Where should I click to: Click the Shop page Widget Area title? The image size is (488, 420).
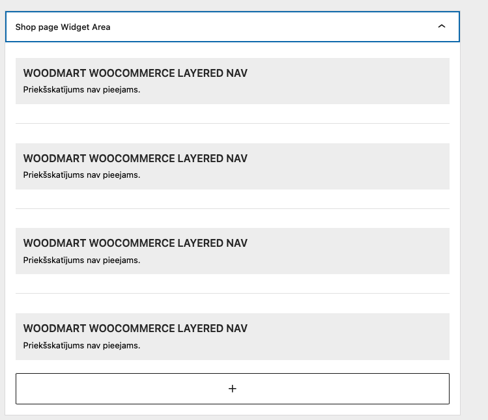pyautogui.click(x=63, y=27)
